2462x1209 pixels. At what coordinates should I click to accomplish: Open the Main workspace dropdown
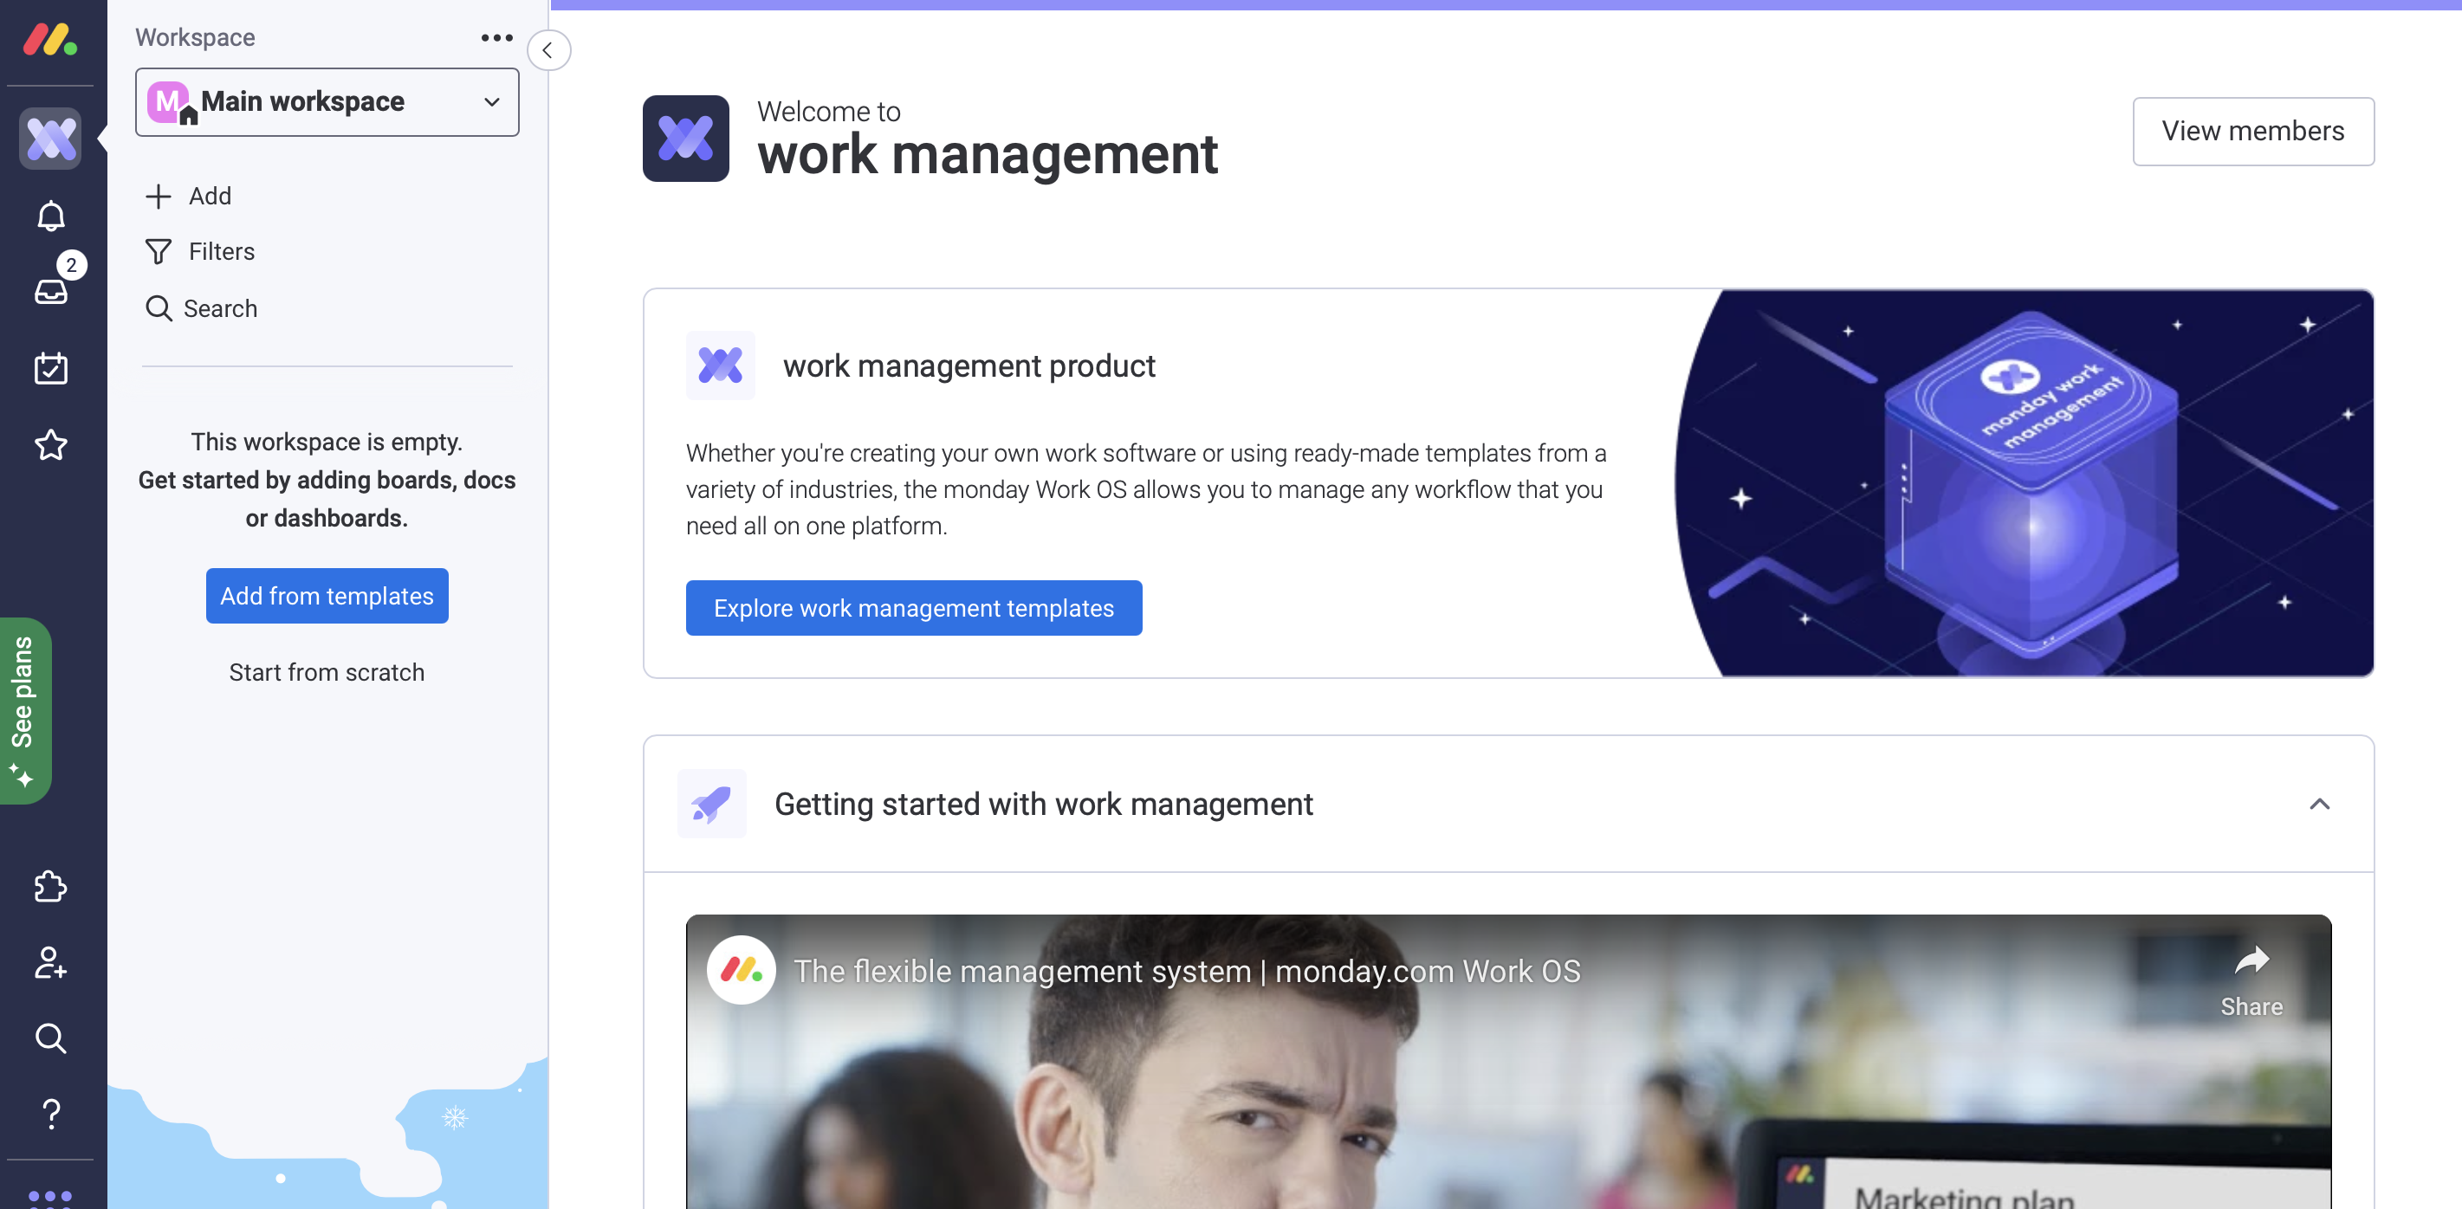click(x=327, y=101)
